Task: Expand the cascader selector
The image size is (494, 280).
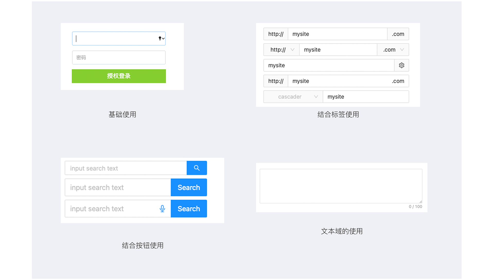Action: (293, 97)
